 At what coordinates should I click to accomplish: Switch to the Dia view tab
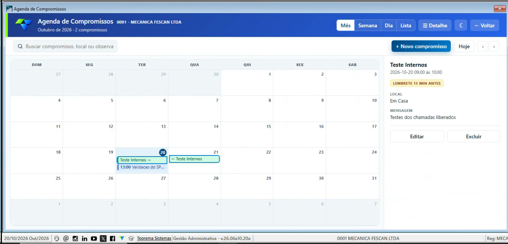(x=389, y=26)
